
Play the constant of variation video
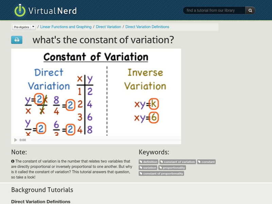pyautogui.click(x=16, y=140)
